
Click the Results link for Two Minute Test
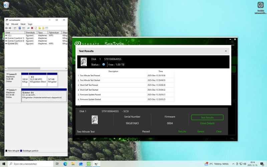coord(182,131)
